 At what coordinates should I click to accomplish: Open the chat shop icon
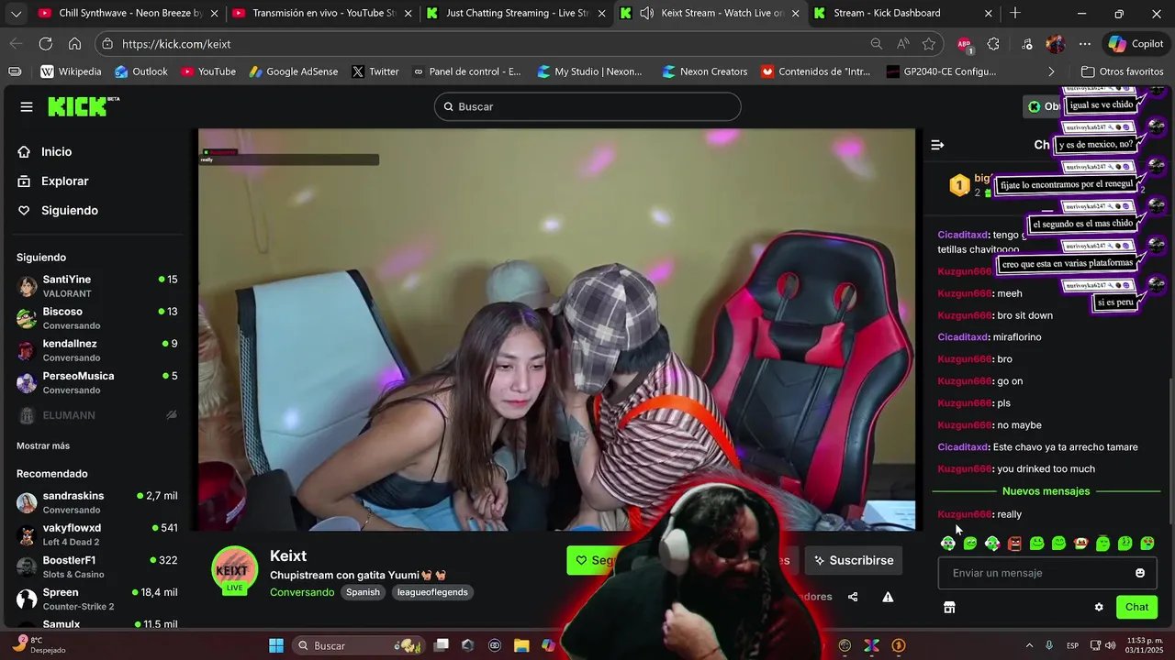click(949, 607)
